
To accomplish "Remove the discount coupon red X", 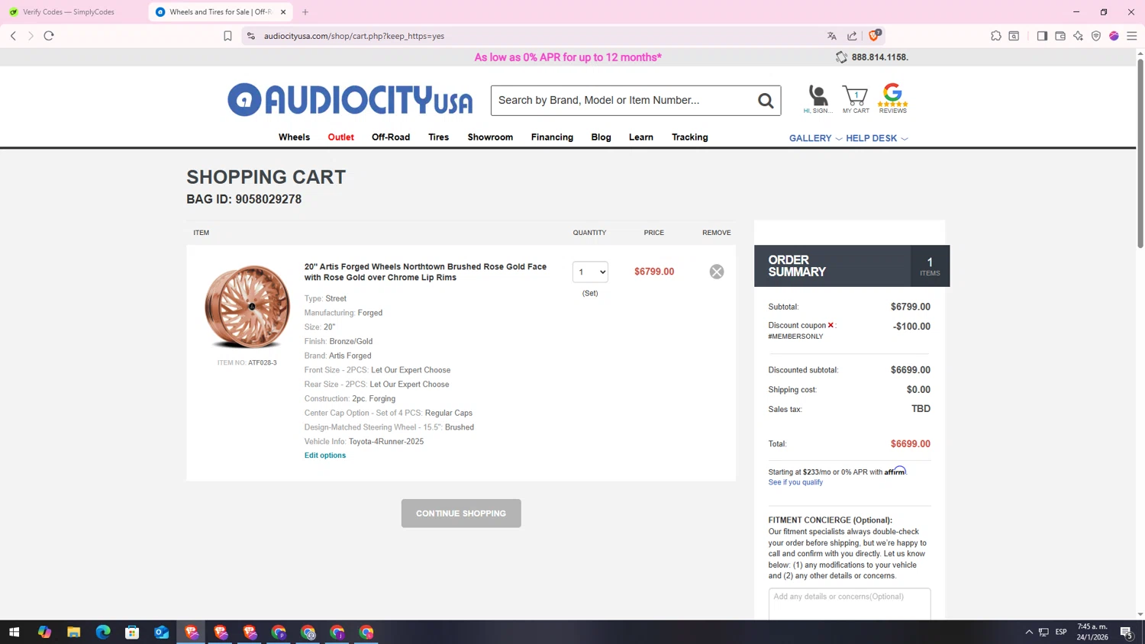I will (x=831, y=325).
